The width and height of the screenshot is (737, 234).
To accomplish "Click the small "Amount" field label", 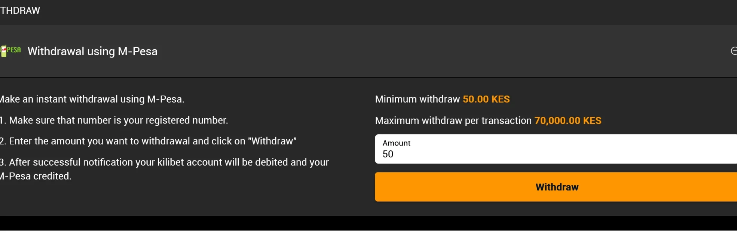I will coord(396,143).
